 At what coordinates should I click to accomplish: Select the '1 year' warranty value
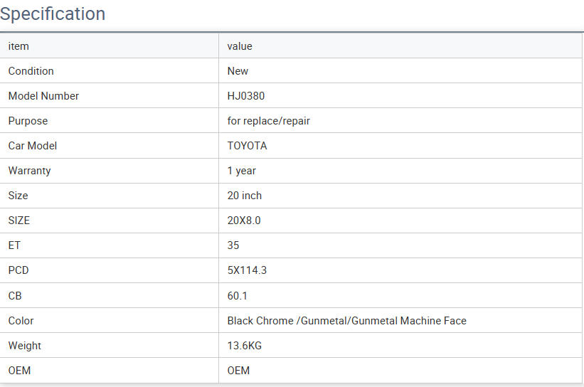(241, 171)
